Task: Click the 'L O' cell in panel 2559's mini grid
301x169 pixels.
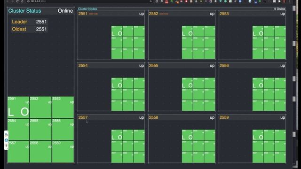Action: pyautogui.click(x=258, y=135)
